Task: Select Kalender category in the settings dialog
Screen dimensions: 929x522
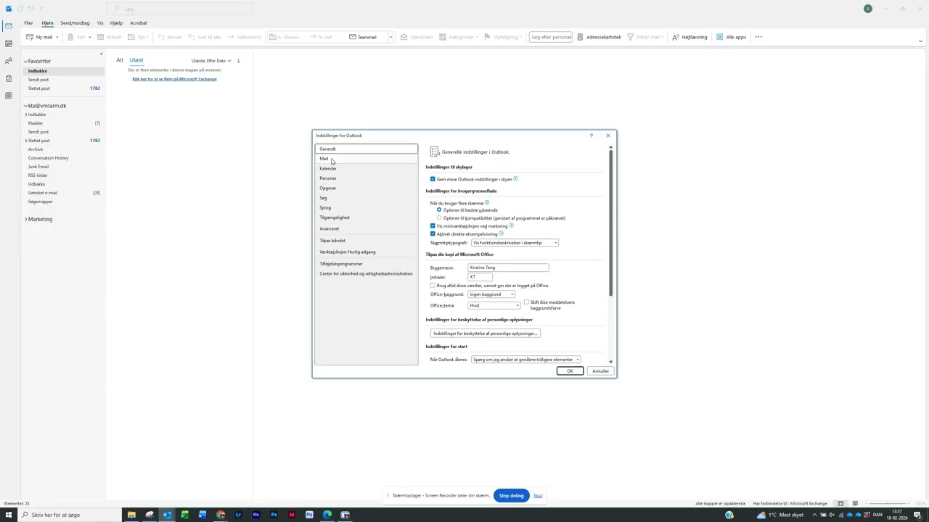Action: [367, 168]
